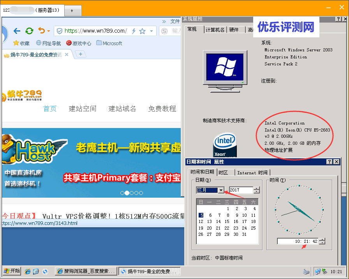Switch to 计算机名 tab

215,30
